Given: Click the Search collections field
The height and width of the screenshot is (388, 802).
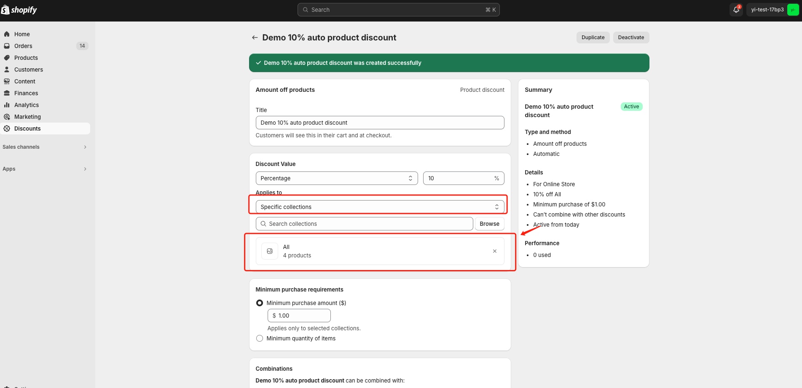Looking at the screenshot, I should tap(364, 224).
